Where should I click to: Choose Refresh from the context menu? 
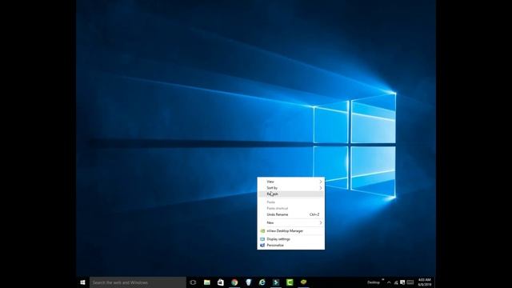click(291, 194)
